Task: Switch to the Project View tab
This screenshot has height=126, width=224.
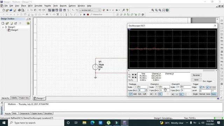Action: pyautogui.click(x=24, y=98)
